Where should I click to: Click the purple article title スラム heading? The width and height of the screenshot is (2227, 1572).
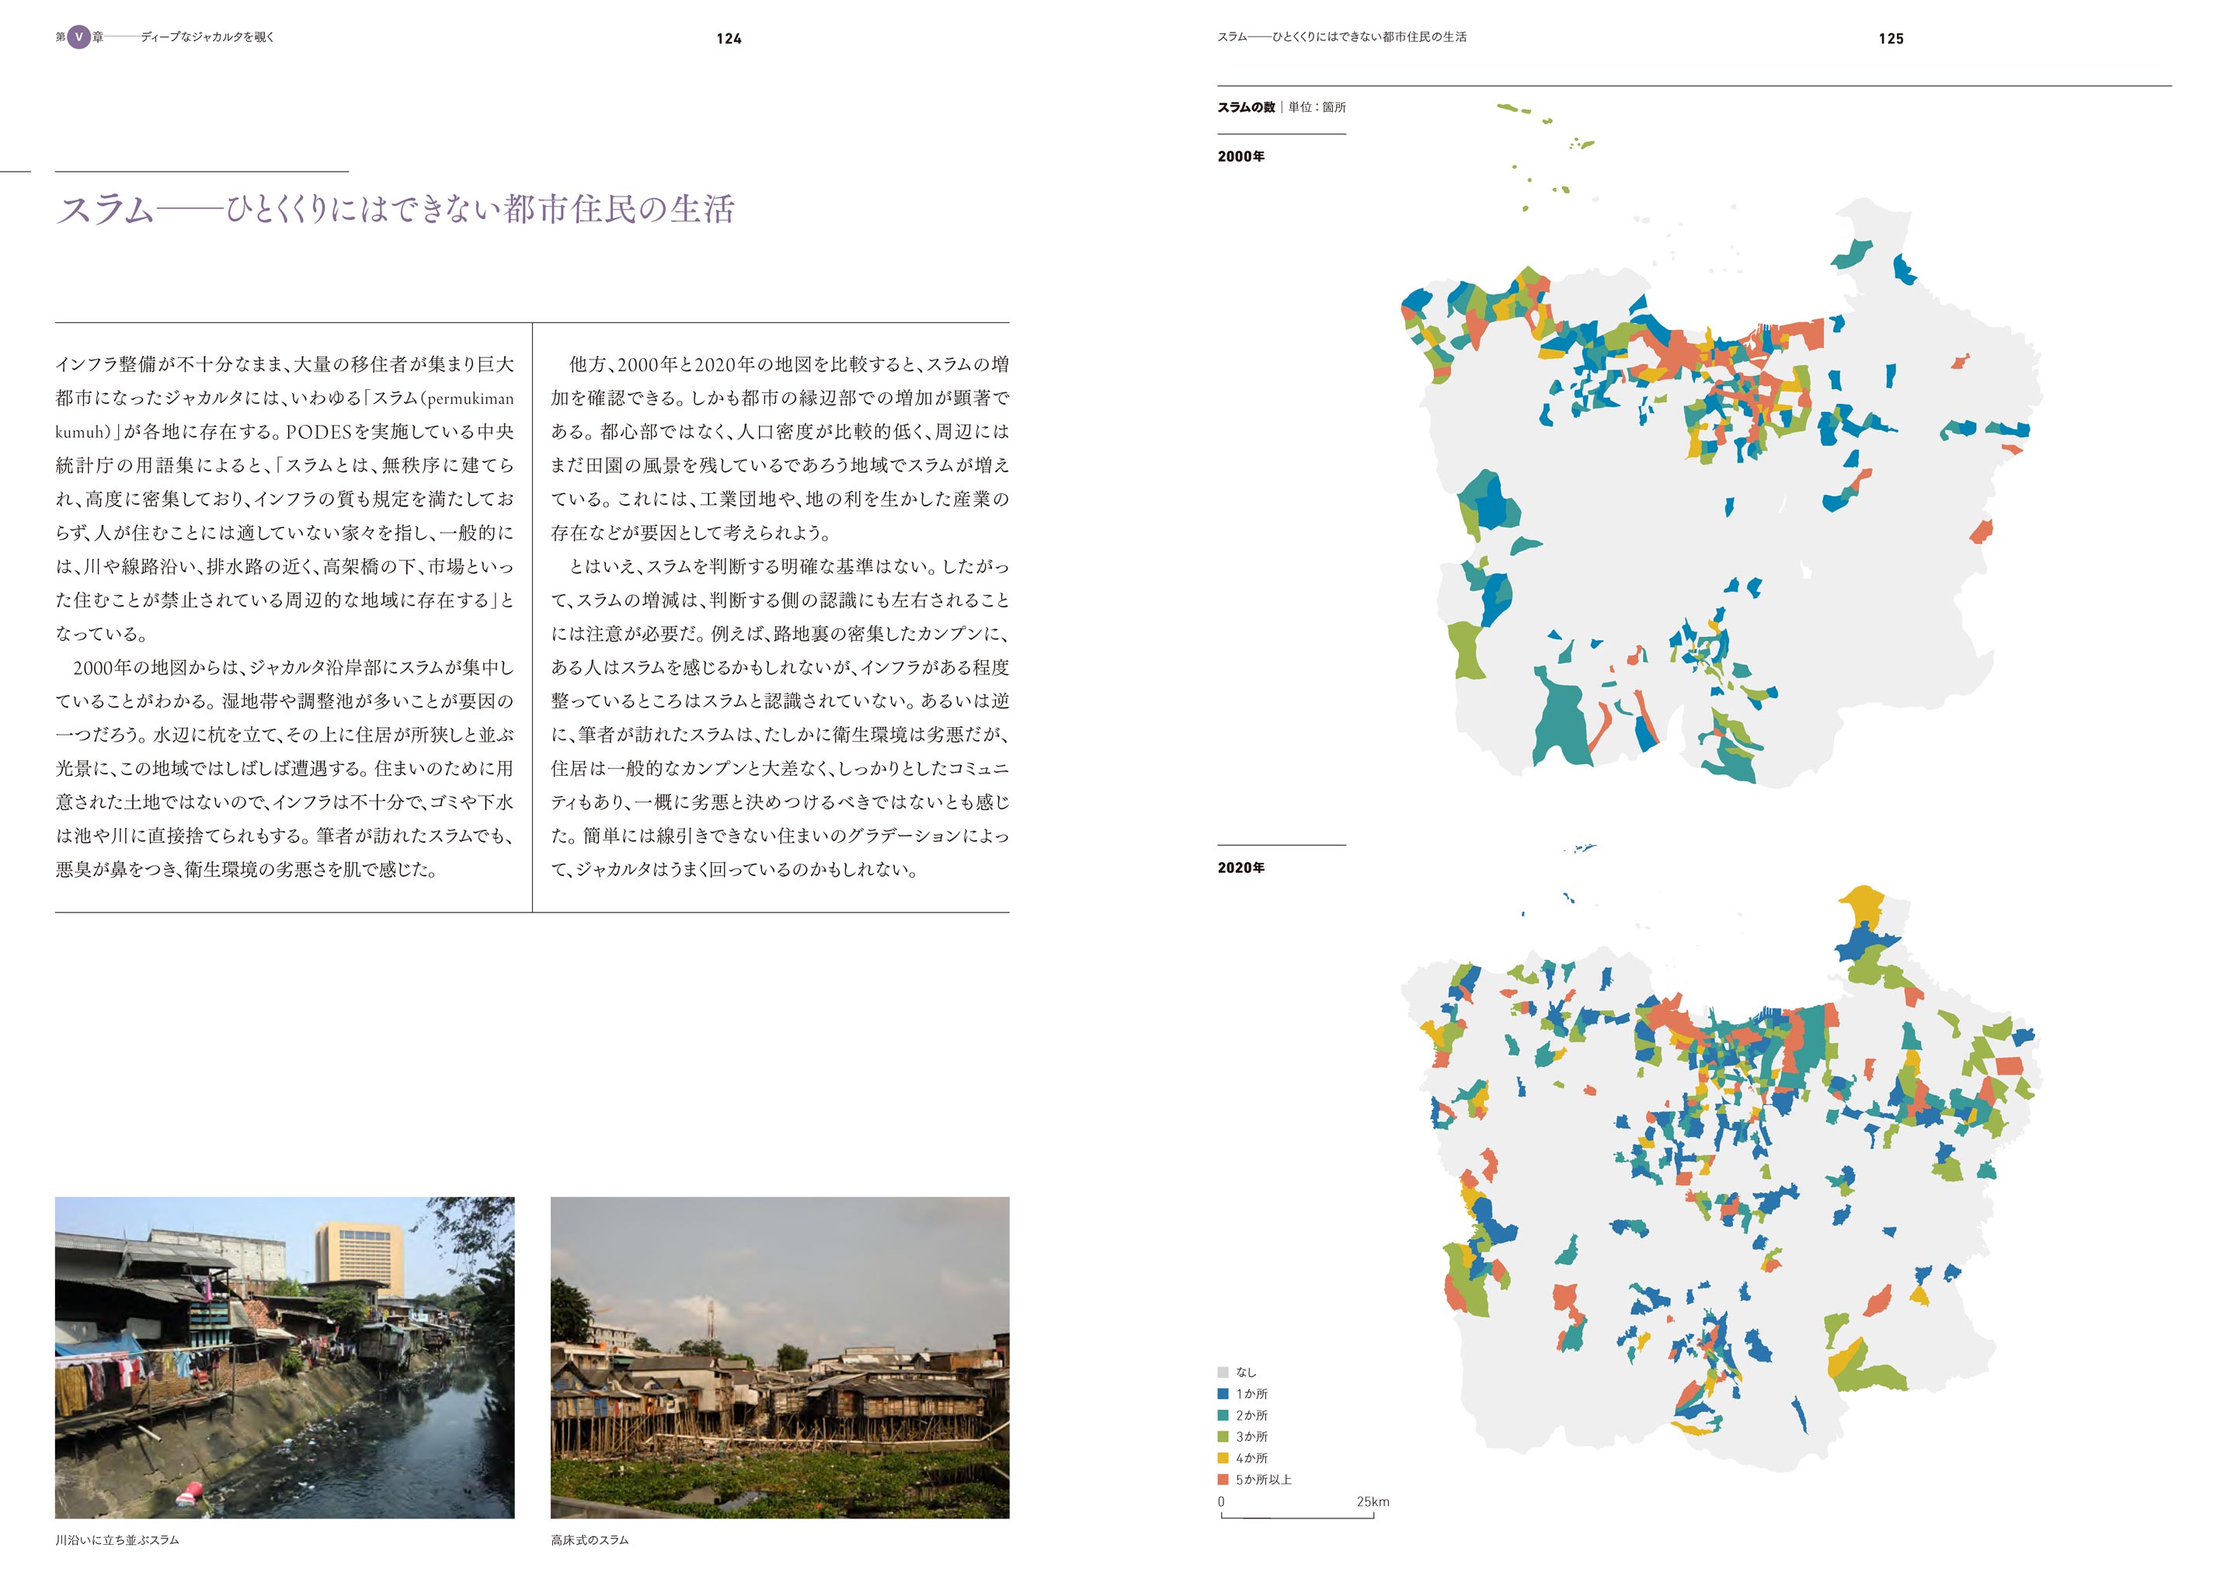pos(395,210)
